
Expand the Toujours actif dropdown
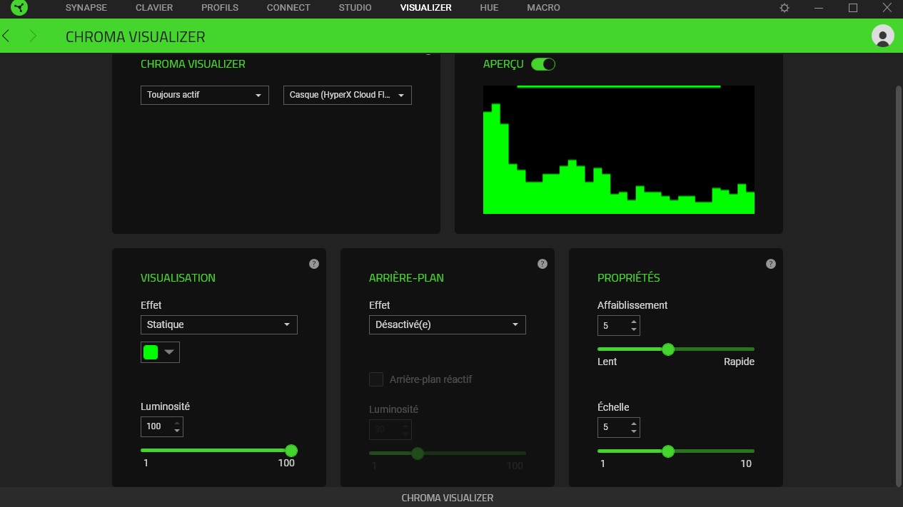(x=204, y=95)
